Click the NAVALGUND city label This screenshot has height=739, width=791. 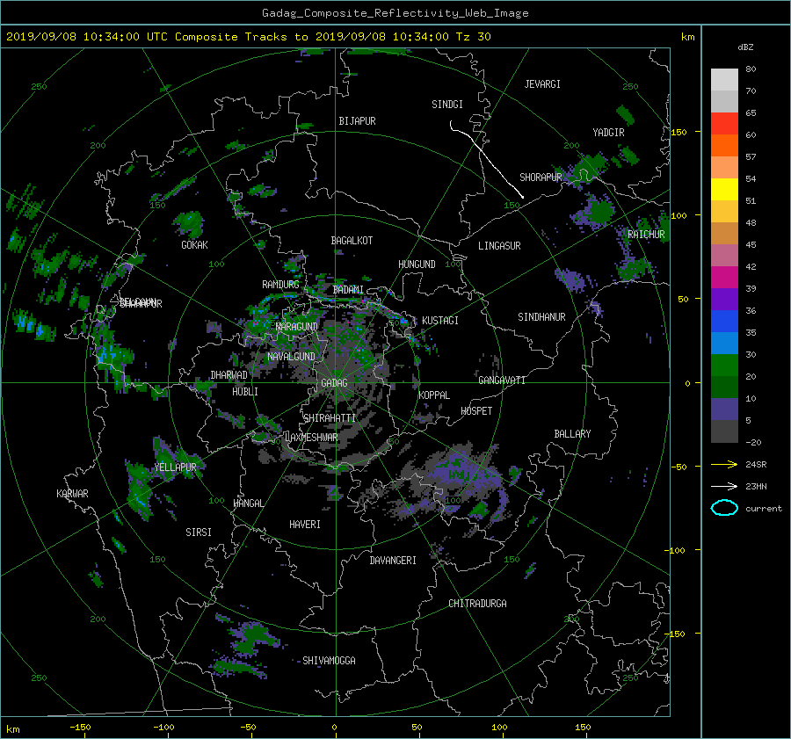(291, 357)
